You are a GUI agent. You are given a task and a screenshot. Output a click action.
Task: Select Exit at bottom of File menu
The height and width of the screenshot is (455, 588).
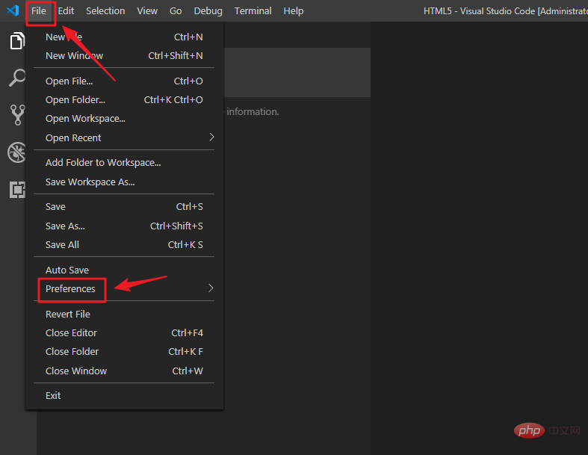point(53,395)
